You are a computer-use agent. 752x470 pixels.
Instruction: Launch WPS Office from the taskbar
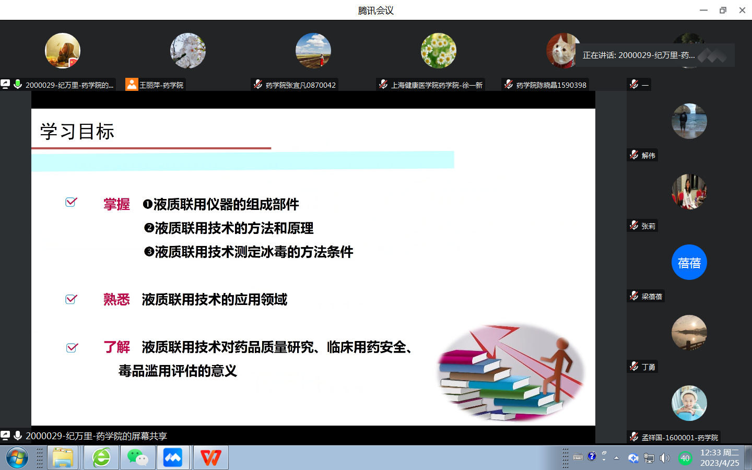coord(210,458)
